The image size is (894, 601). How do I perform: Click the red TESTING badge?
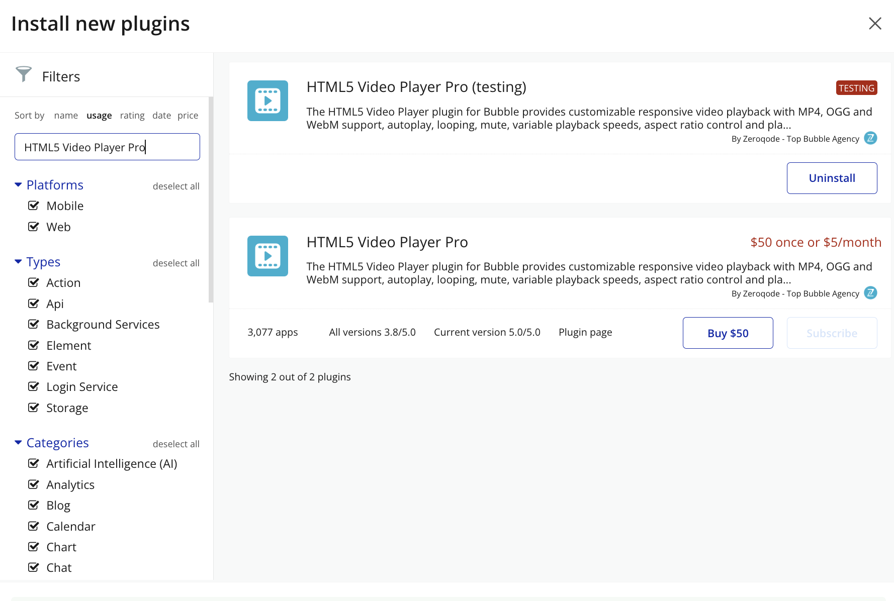(x=856, y=88)
